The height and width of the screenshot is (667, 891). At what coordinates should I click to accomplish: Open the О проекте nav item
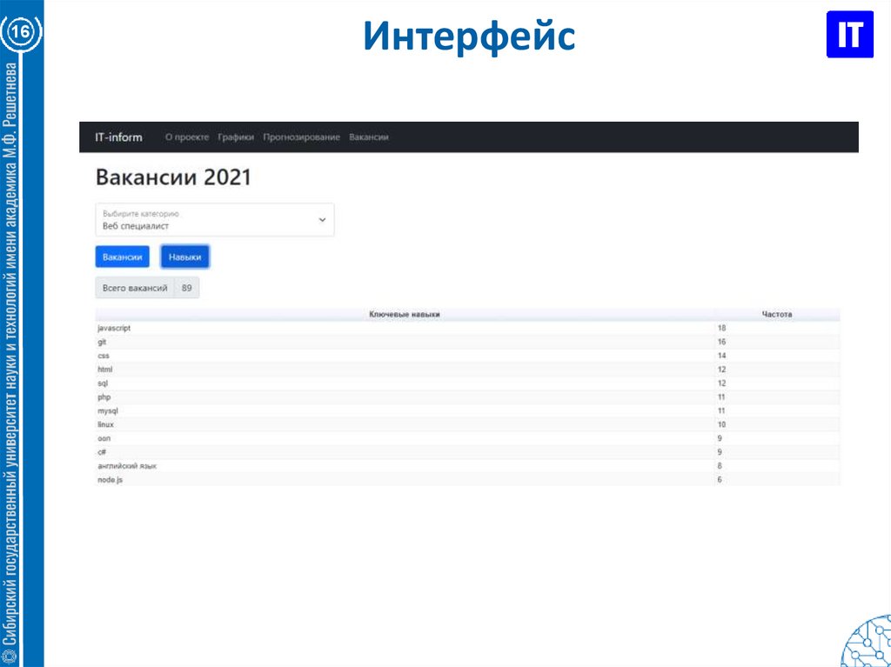pyautogui.click(x=187, y=137)
